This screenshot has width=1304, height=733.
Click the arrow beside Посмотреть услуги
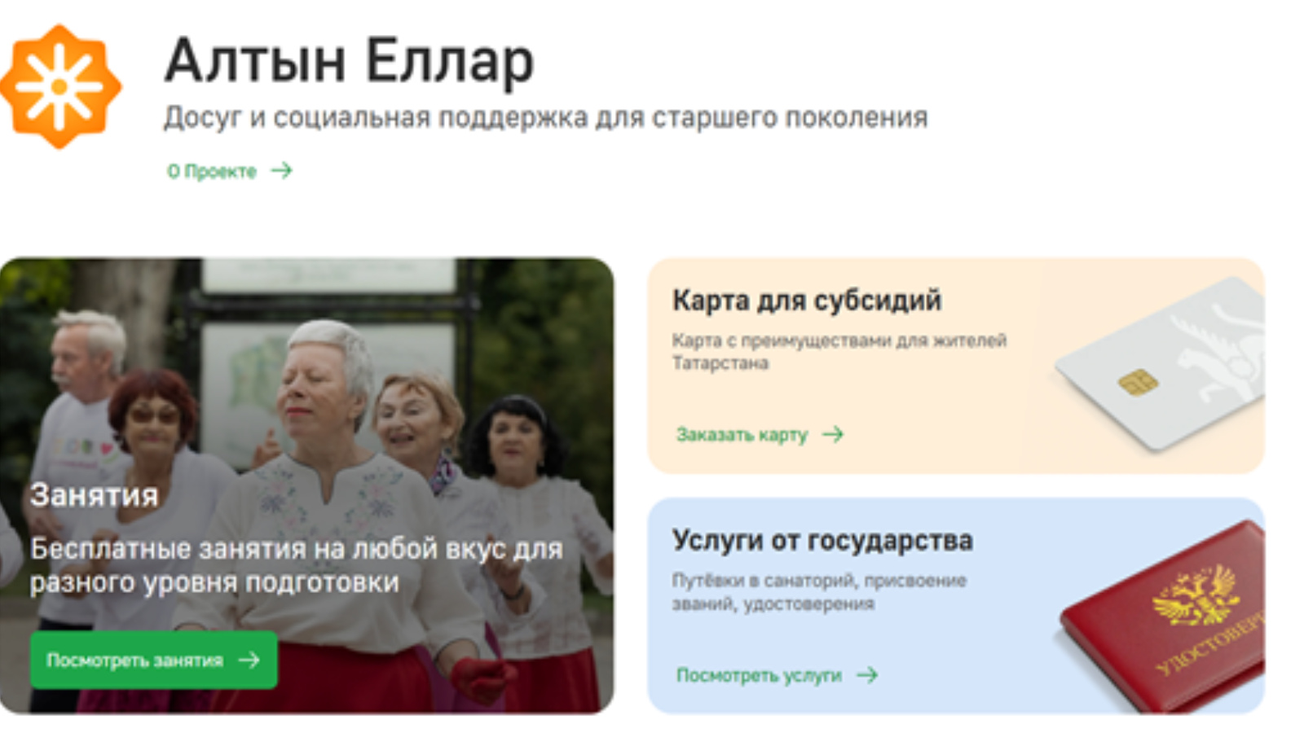[x=867, y=674]
